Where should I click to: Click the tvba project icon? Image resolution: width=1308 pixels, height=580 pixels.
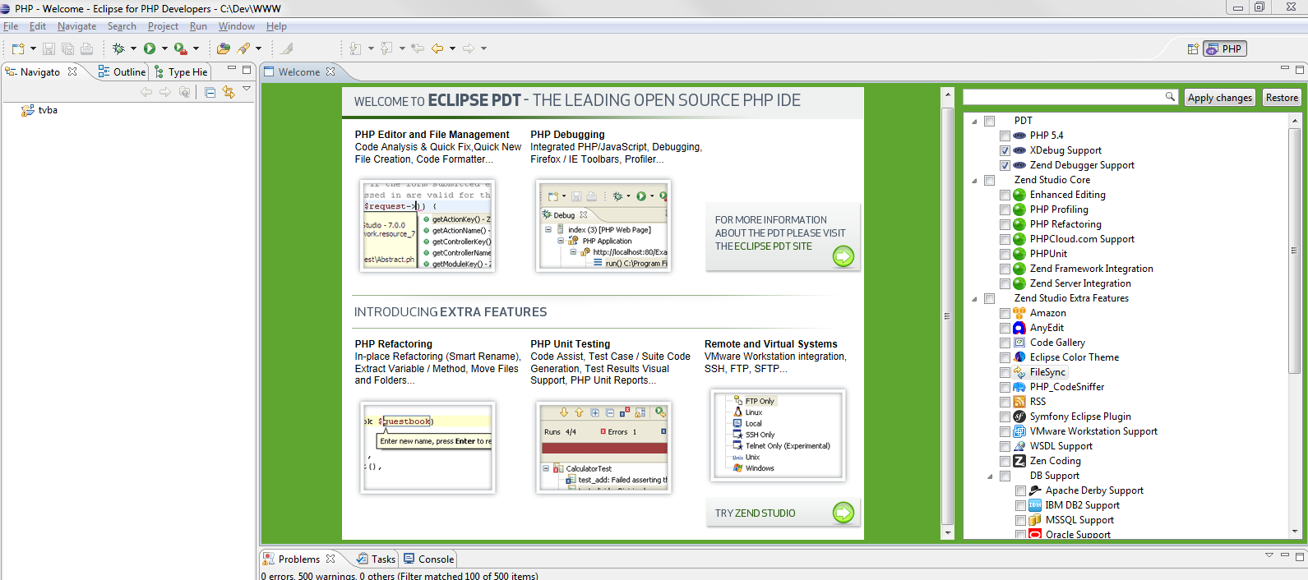click(28, 110)
